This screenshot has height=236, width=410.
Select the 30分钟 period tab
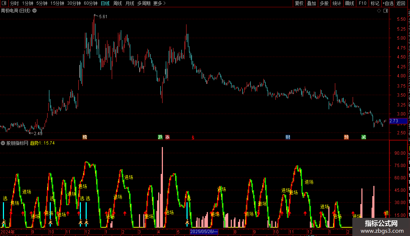click(74, 3)
